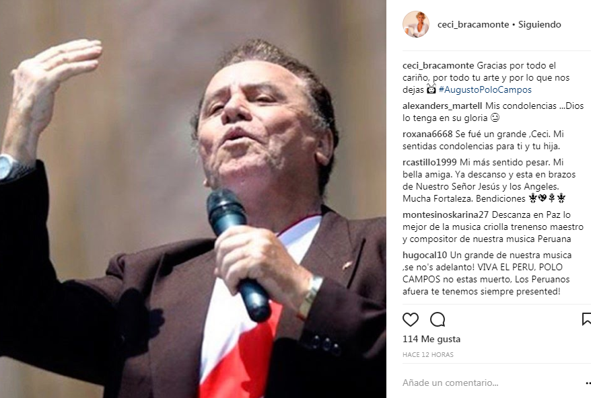This screenshot has width=591, height=398.
Task: Open rcastillo1999 user profile
Action: [x=429, y=162]
